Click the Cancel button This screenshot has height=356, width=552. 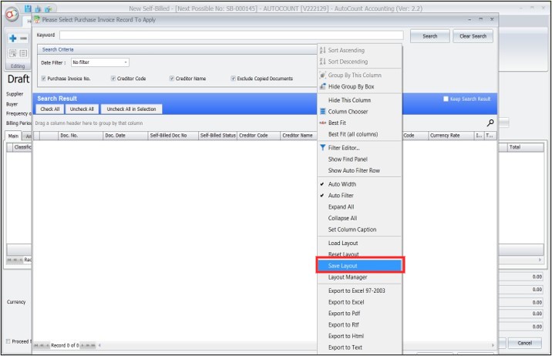coord(524,343)
